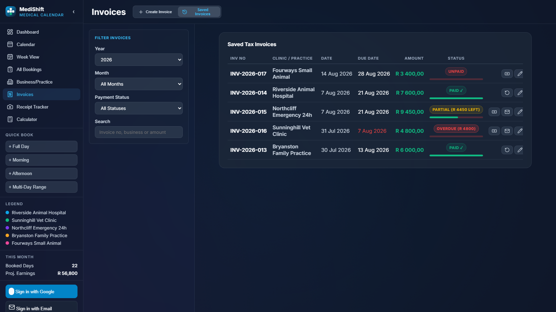The width and height of the screenshot is (556, 312).
Task: Edit invoice INV-2026-017 with the pencil icon
Action: click(520, 73)
